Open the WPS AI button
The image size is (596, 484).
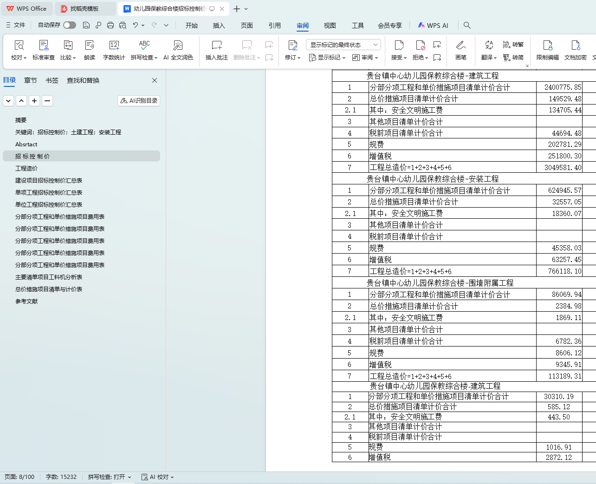pos(433,26)
